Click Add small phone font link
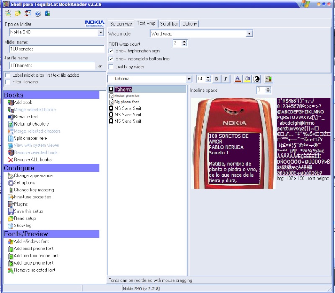The image size is (335, 293). coord(33,249)
